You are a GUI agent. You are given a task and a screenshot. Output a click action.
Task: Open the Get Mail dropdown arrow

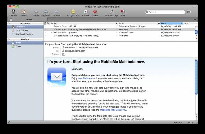pyautogui.click(x=18, y=13)
